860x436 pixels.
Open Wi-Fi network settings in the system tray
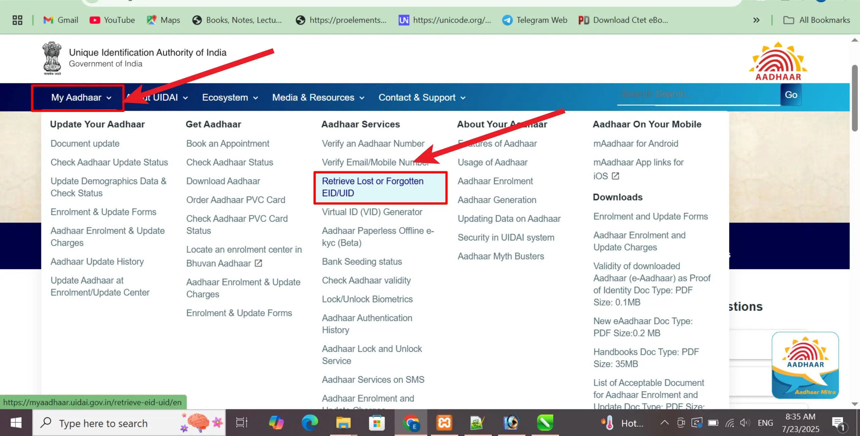729,423
